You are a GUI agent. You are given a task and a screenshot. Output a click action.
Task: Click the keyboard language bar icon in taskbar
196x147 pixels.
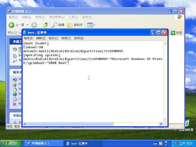click(x=155, y=143)
